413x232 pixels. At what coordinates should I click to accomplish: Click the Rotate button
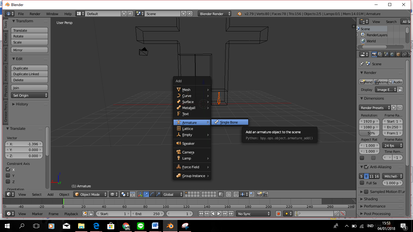(x=30, y=36)
